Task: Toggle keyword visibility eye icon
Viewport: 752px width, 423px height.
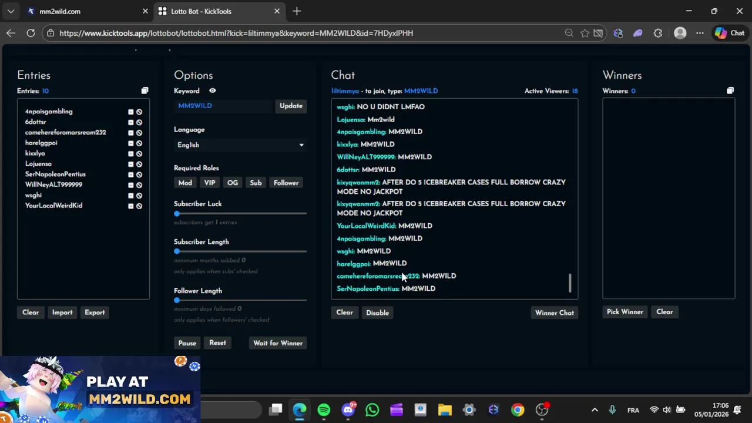Action: click(x=212, y=90)
